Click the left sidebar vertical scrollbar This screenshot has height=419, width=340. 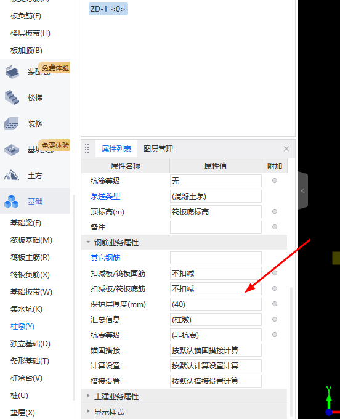tap(74, 296)
